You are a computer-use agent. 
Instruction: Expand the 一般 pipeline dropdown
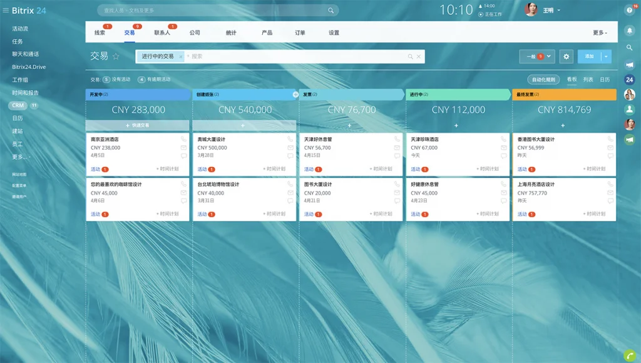pyautogui.click(x=537, y=56)
